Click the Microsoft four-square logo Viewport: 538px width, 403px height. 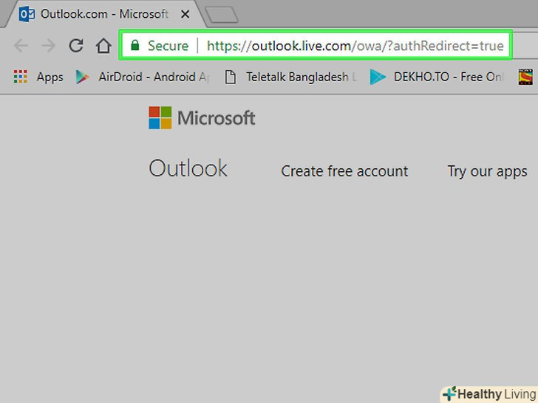[160, 117]
